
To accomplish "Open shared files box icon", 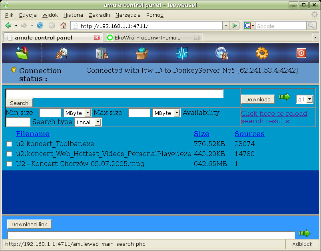I will point(142,53).
